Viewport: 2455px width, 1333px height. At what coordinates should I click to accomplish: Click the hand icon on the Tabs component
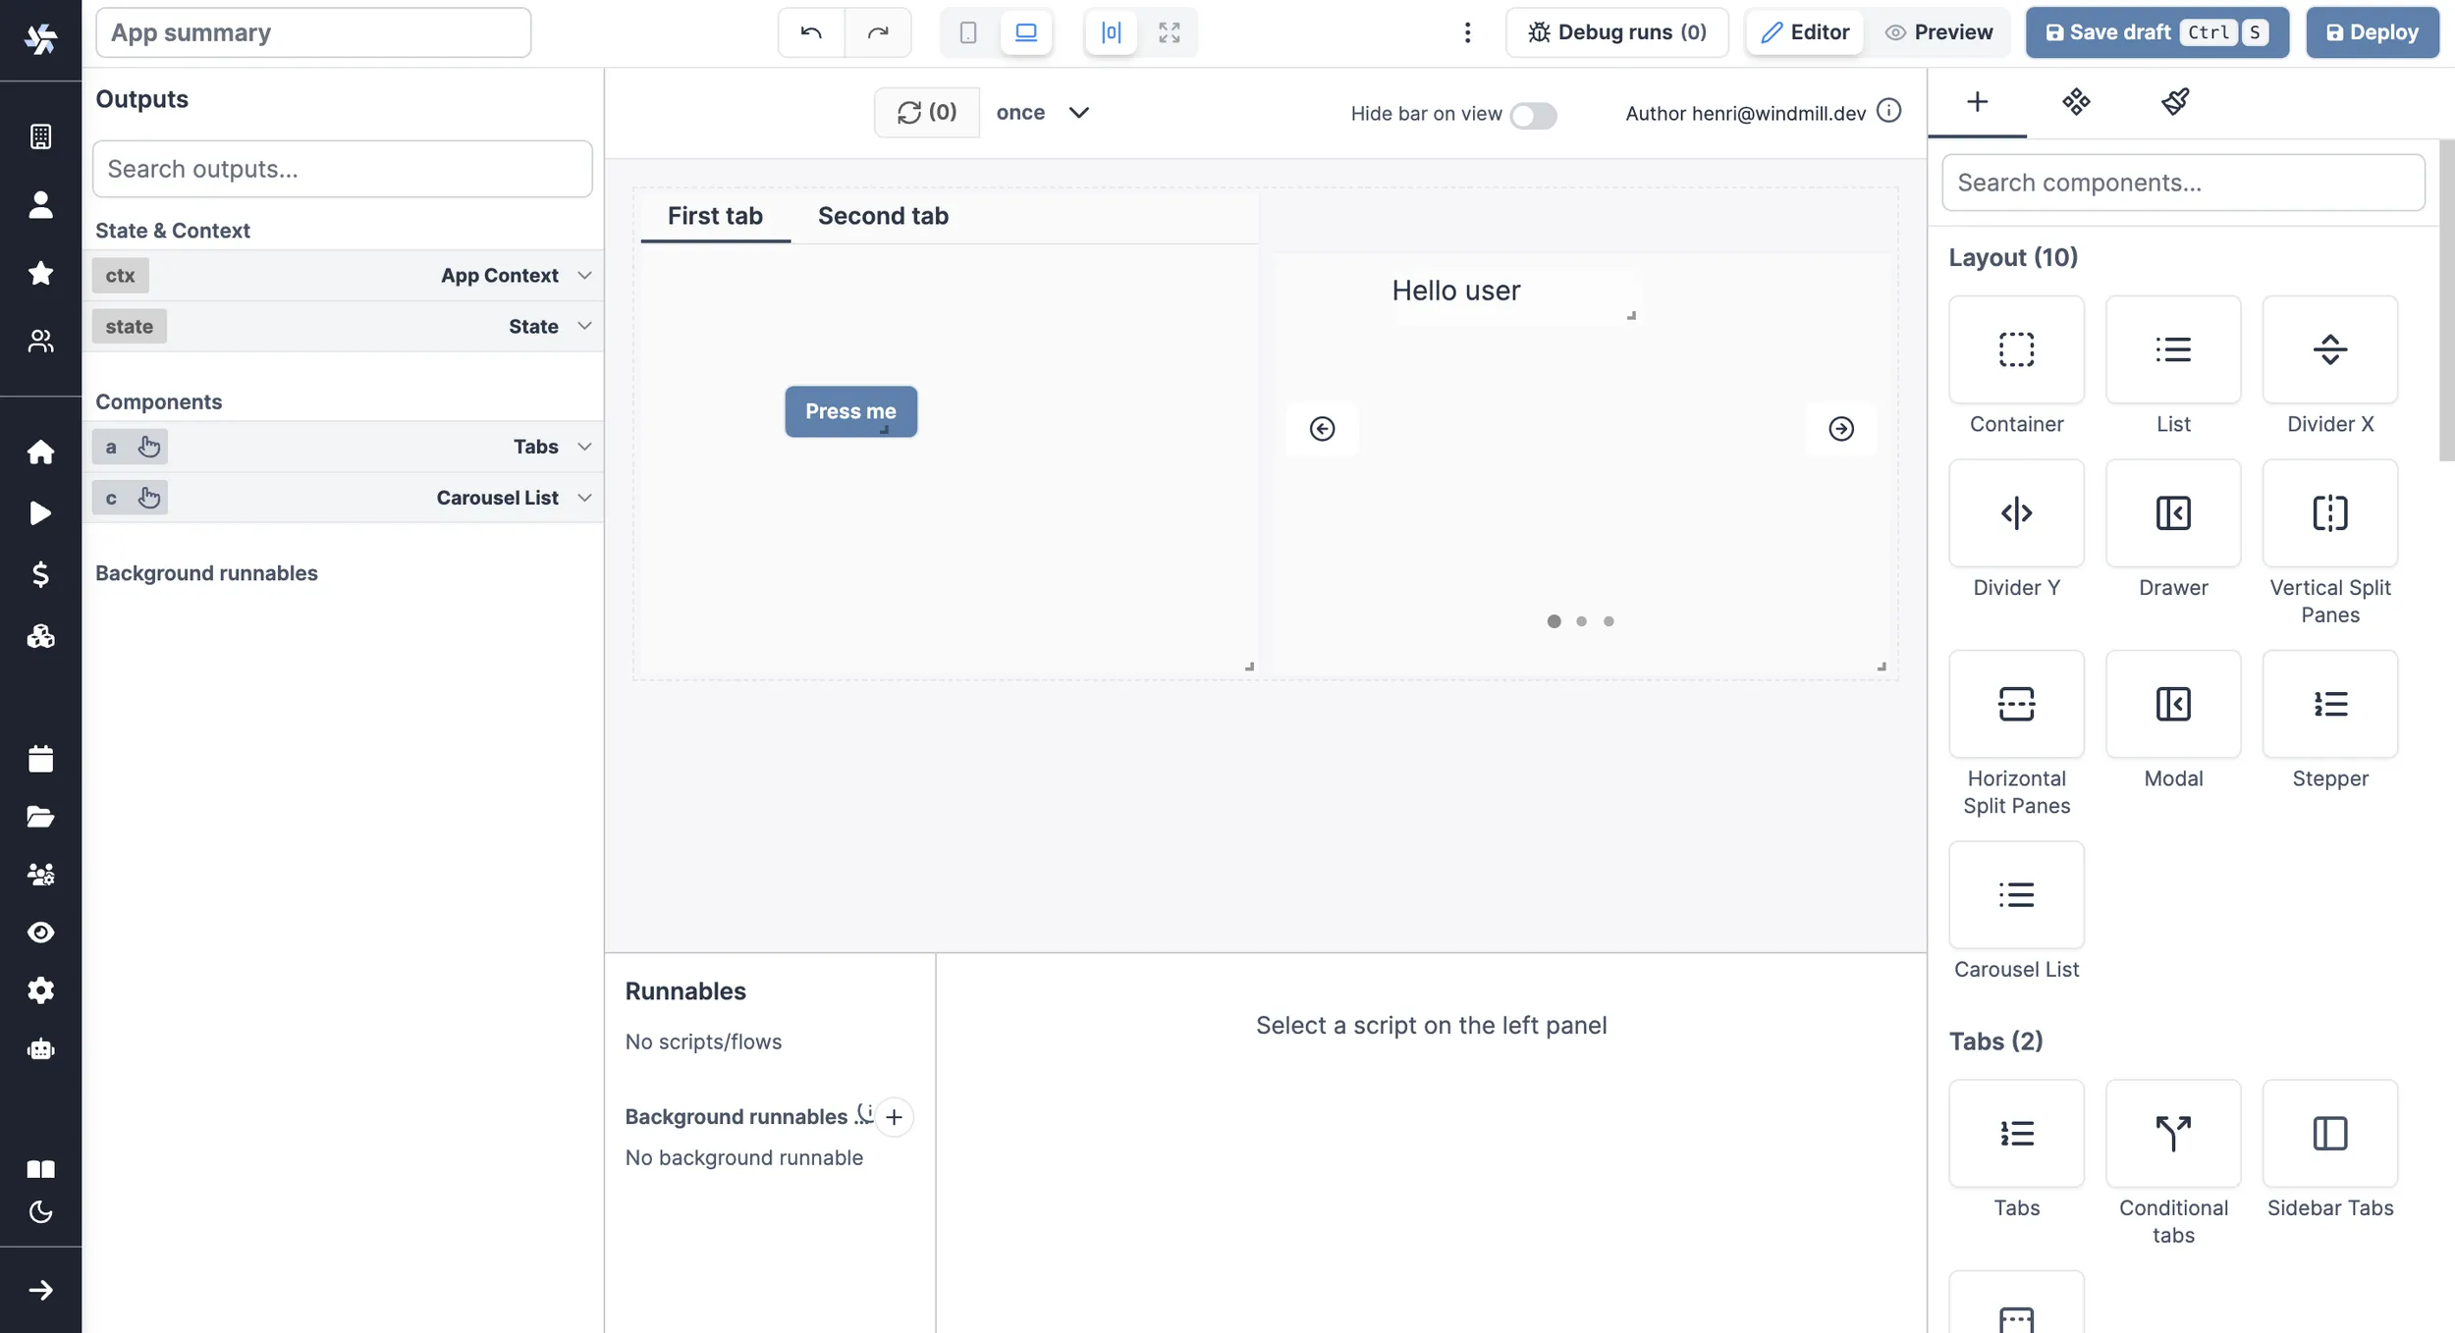[x=149, y=447]
